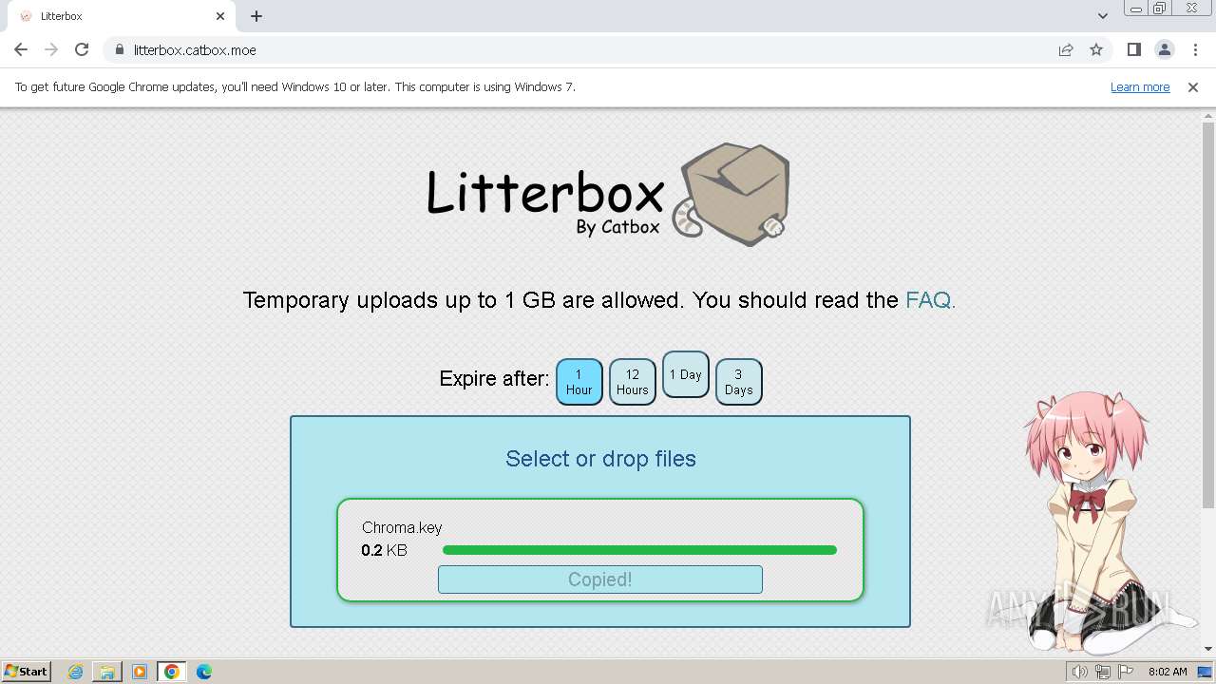Image resolution: width=1216 pixels, height=684 pixels.
Task: Click the 0.2 KB file size text
Action: point(384,550)
